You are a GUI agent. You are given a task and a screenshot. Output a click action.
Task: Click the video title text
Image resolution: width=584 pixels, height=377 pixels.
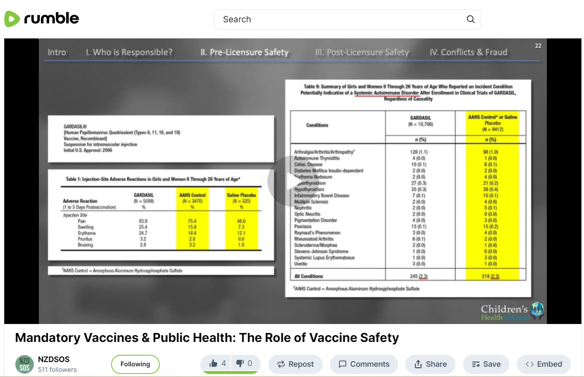[207, 338]
